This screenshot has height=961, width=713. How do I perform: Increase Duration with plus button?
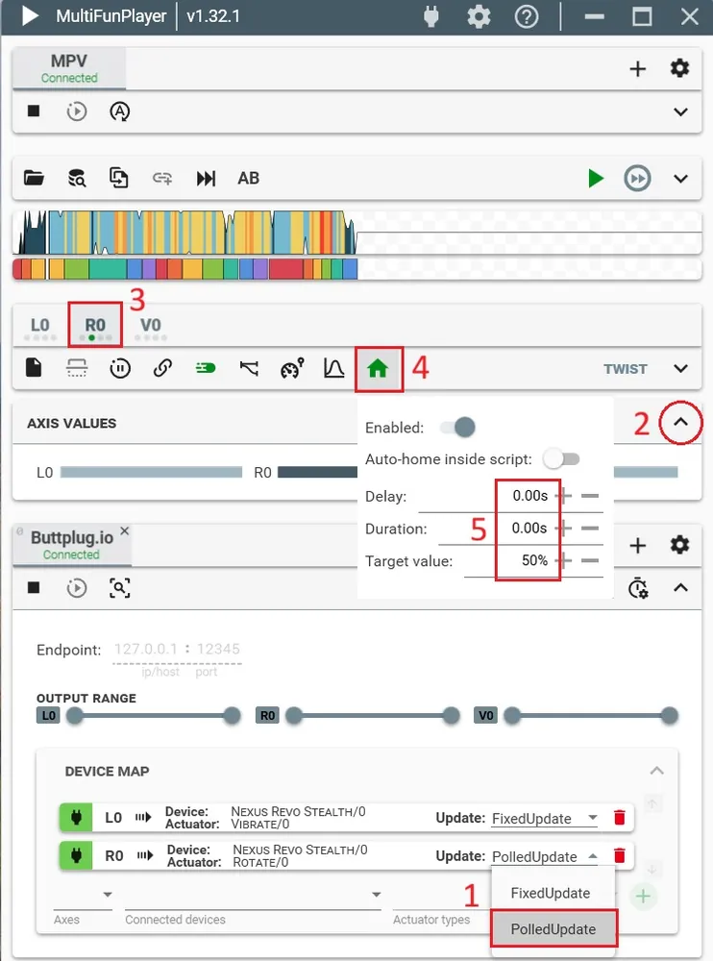coord(564,529)
